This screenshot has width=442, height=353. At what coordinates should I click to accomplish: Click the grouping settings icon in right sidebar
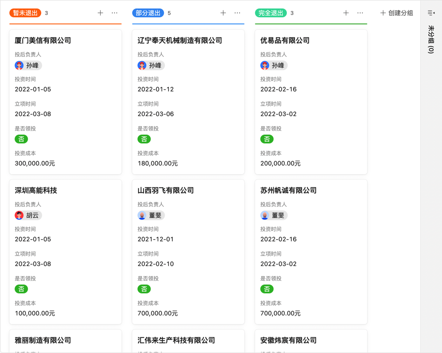tap(431, 12)
